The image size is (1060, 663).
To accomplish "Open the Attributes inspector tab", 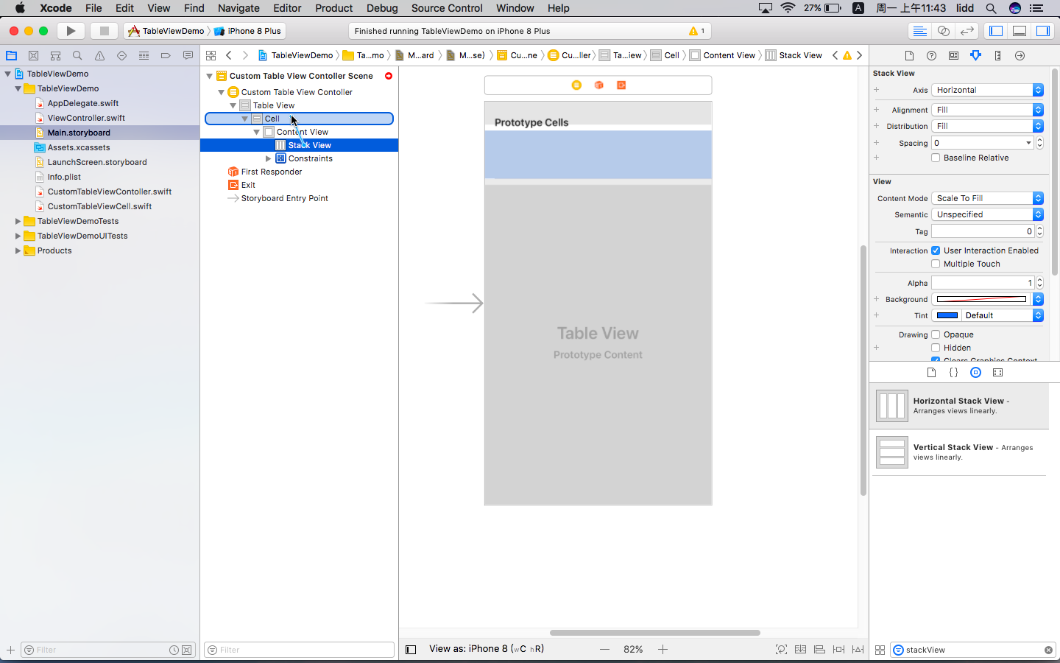I will coord(975,55).
